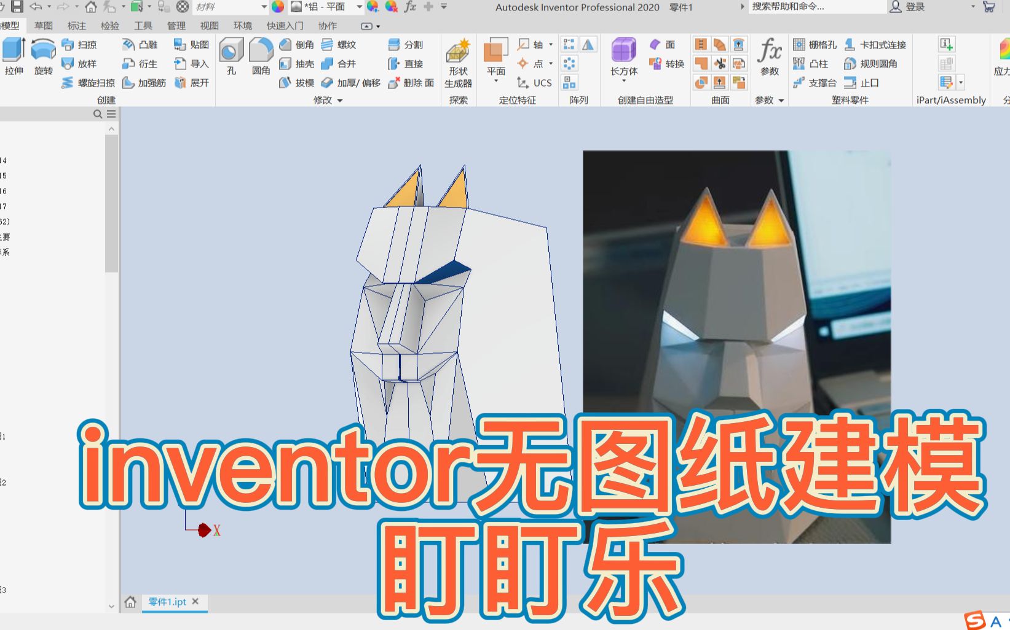Select the 展开 unwrap tool
This screenshot has height=630, width=1010.
[x=192, y=83]
